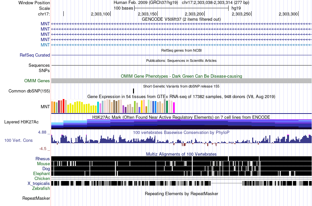Click coordinate label 2,303,250 on ruler
Viewport: 312px width, 206px height.
(x=241, y=14)
